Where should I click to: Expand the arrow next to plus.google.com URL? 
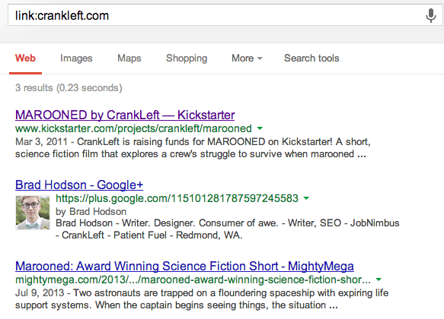[x=306, y=198]
